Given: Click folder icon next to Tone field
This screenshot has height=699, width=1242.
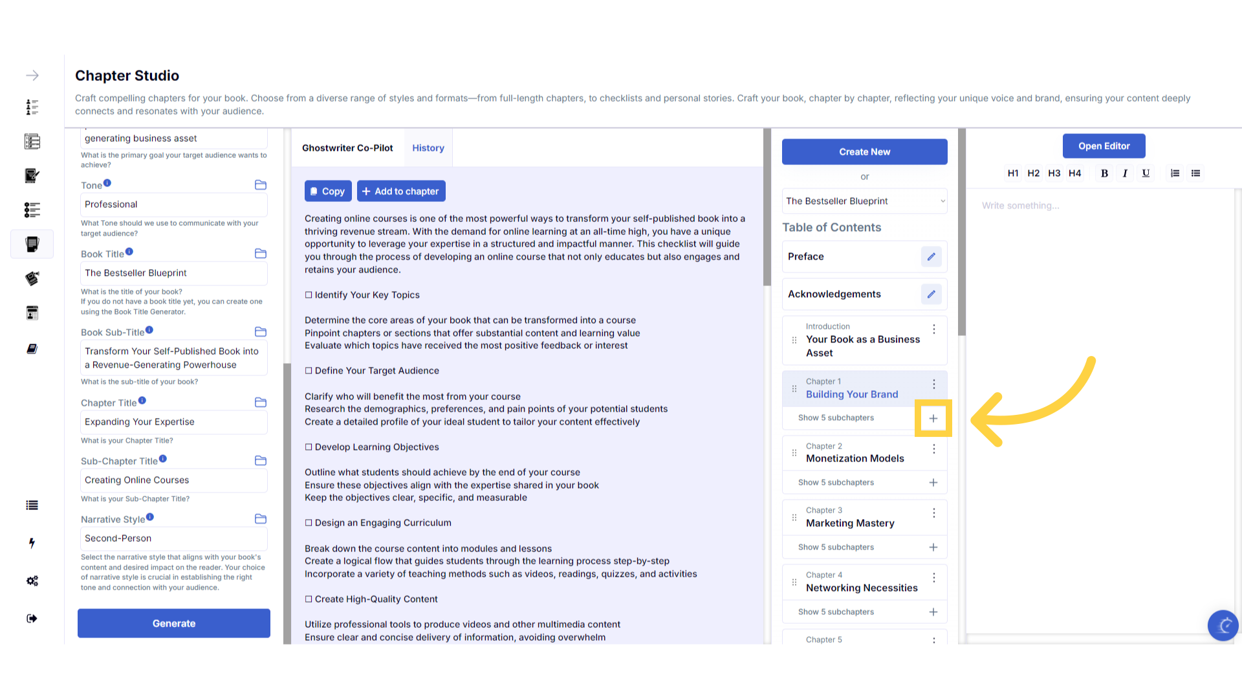Looking at the screenshot, I should pyautogui.click(x=261, y=185).
